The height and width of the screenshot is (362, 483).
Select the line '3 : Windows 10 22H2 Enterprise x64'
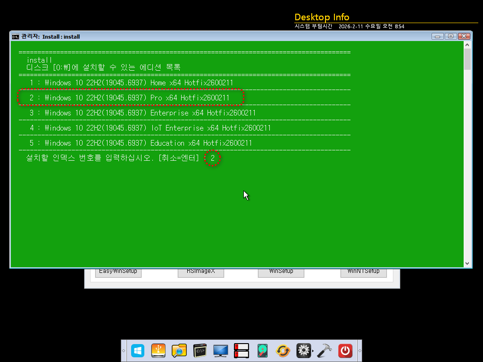point(142,113)
